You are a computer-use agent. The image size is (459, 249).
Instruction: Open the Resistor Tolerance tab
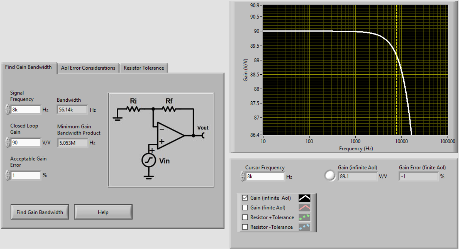(x=144, y=68)
